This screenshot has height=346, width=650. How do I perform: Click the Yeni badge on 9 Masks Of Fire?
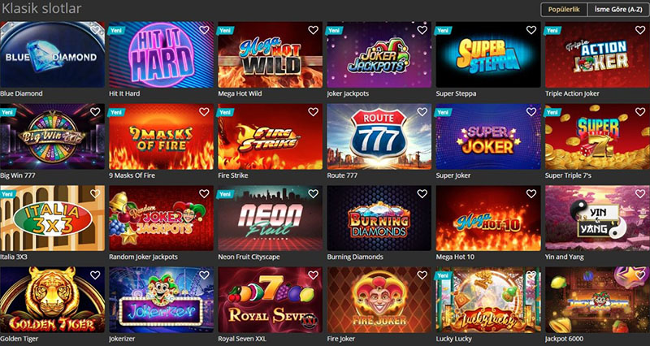click(x=115, y=112)
